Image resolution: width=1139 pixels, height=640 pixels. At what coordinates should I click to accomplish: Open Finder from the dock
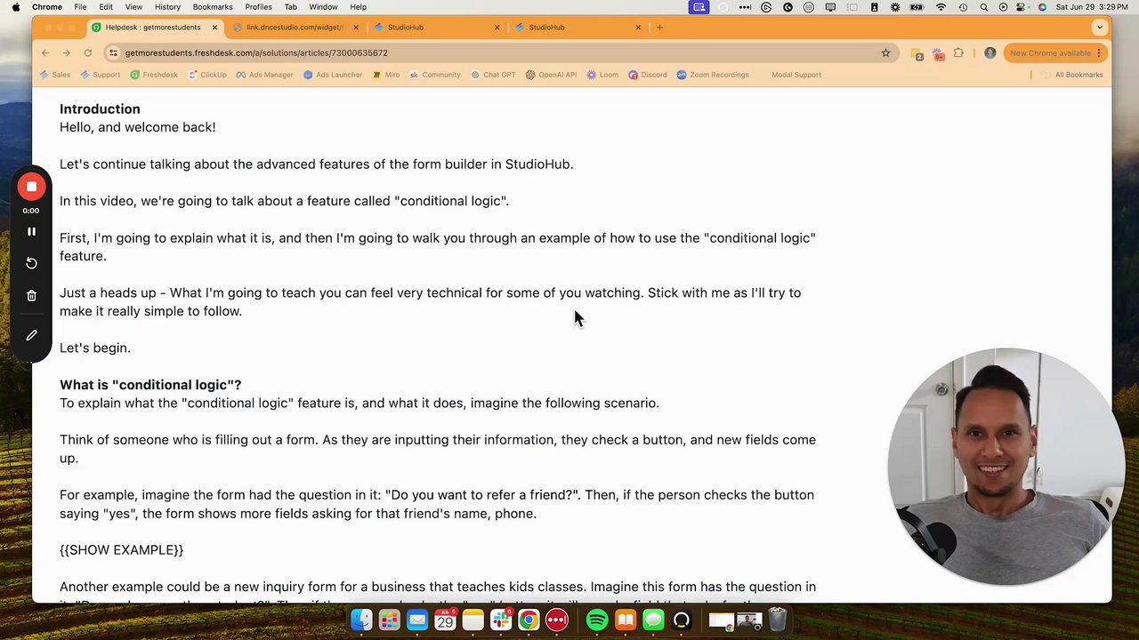361,620
